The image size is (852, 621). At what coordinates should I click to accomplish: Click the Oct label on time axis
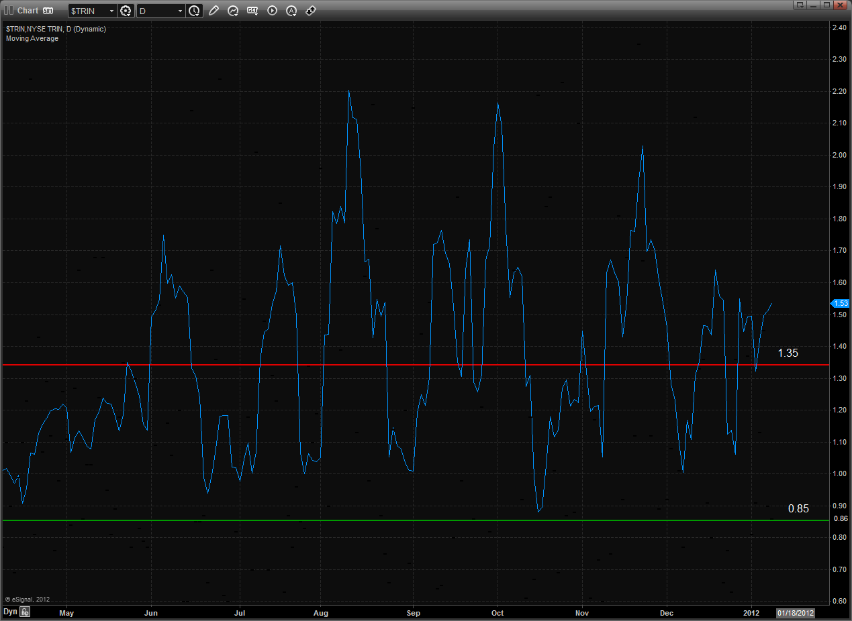[x=498, y=612]
